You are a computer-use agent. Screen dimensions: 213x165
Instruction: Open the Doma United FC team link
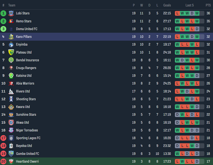tap(26, 29)
